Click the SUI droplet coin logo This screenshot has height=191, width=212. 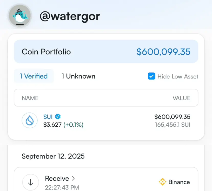point(30,120)
